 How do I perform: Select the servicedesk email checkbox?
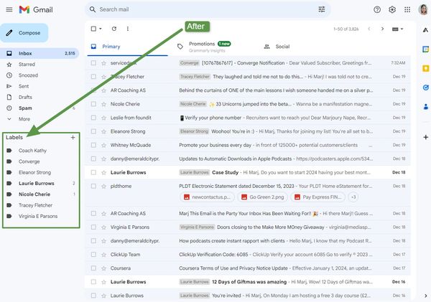click(x=93, y=63)
